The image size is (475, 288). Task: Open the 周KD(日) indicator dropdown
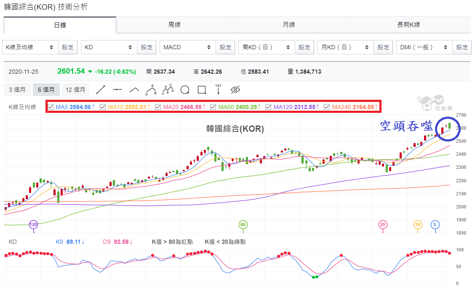pos(267,47)
